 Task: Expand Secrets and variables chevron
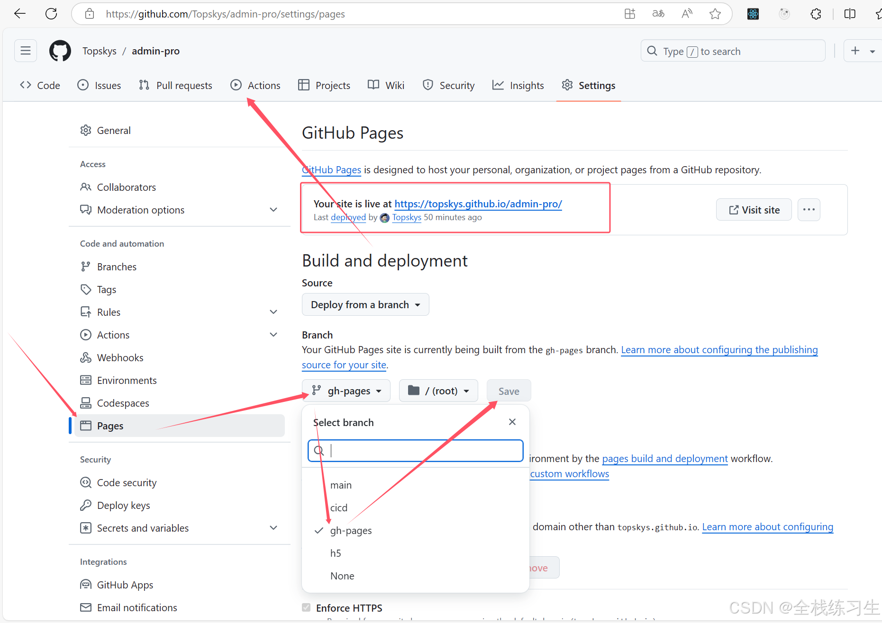(273, 528)
